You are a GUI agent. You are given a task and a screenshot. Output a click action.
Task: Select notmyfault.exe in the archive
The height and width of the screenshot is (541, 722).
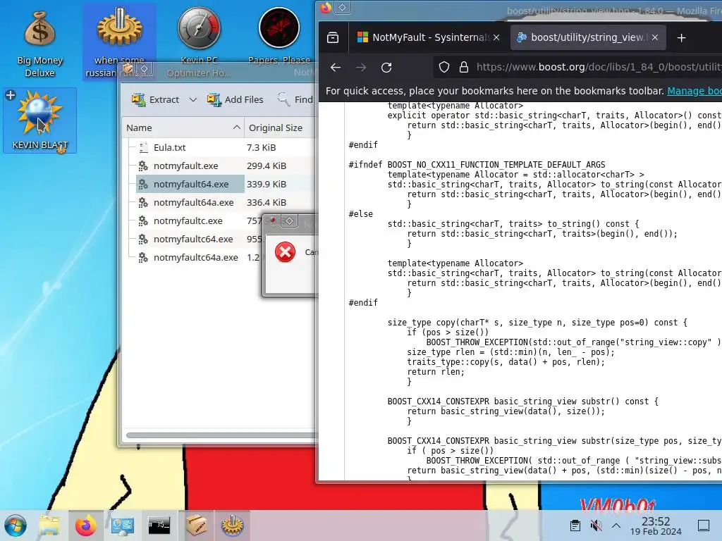coord(185,166)
